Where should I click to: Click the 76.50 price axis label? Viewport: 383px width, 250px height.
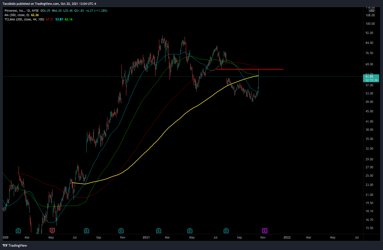(x=369, y=53)
